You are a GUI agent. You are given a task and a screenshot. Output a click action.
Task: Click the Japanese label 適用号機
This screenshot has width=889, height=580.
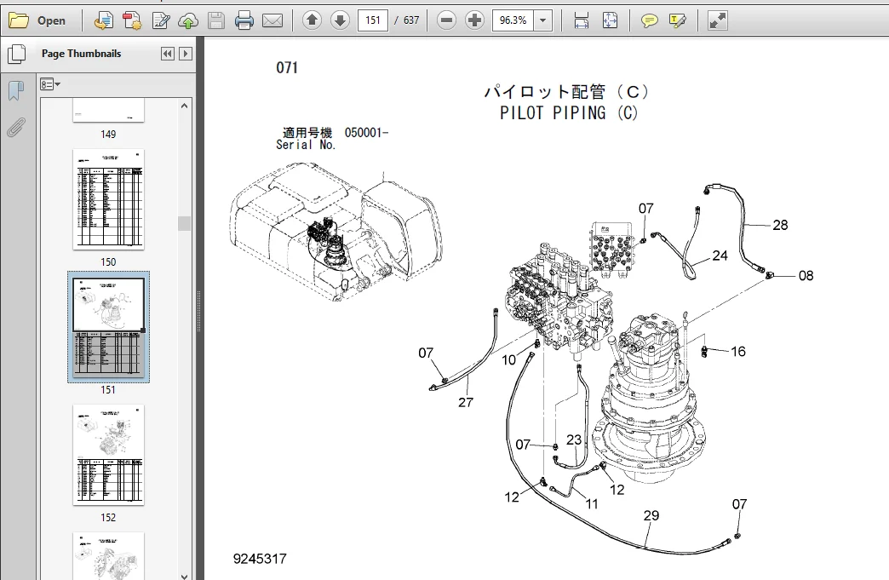307,133
